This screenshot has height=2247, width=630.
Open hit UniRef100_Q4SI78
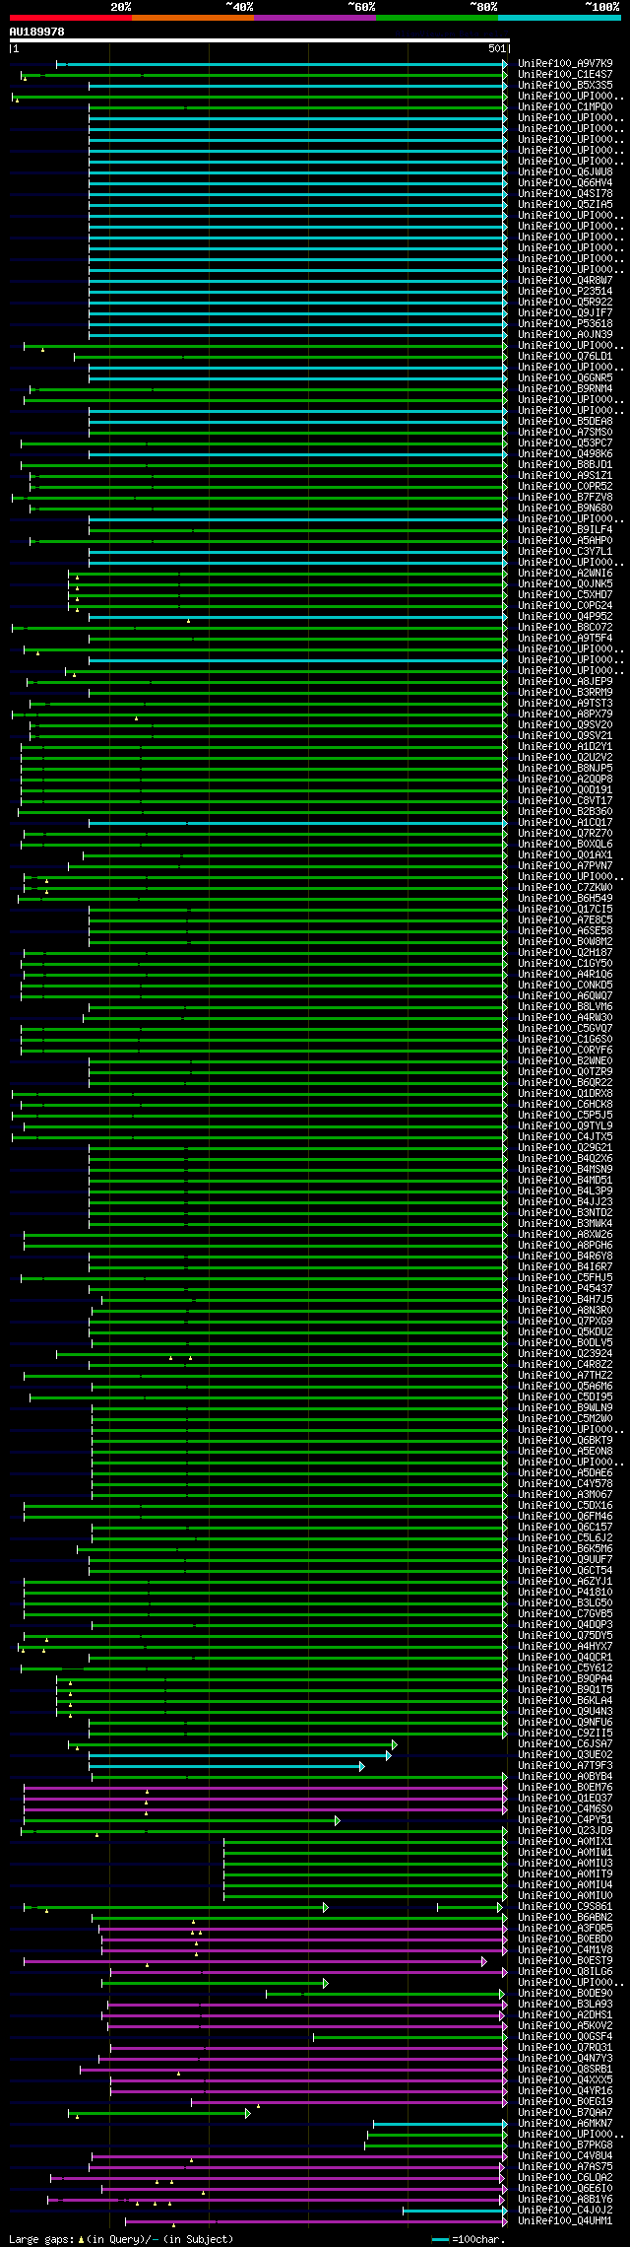pos(565,194)
